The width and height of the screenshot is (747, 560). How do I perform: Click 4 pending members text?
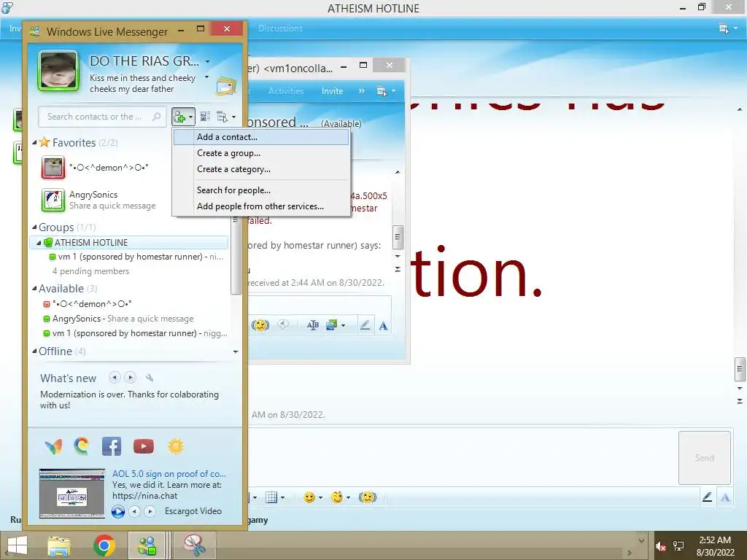(90, 271)
